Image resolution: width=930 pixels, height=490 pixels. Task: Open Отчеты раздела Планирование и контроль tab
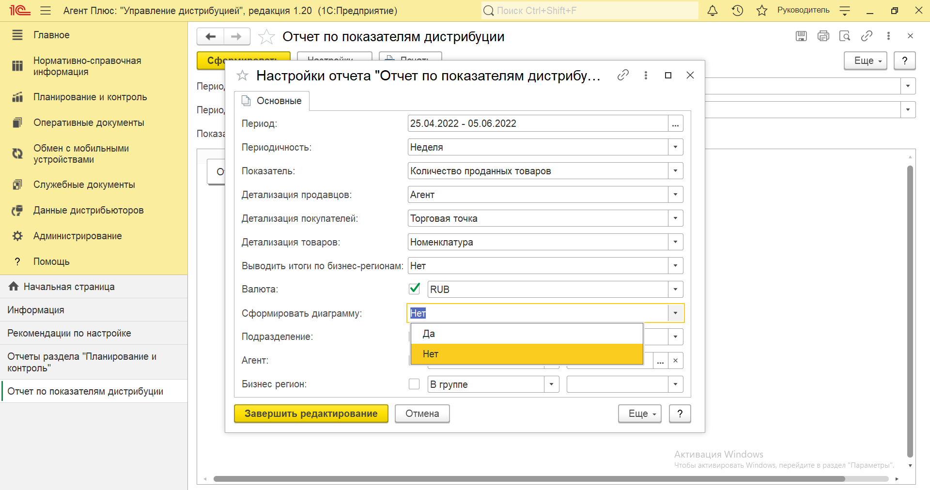pyautogui.click(x=93, y=362)
